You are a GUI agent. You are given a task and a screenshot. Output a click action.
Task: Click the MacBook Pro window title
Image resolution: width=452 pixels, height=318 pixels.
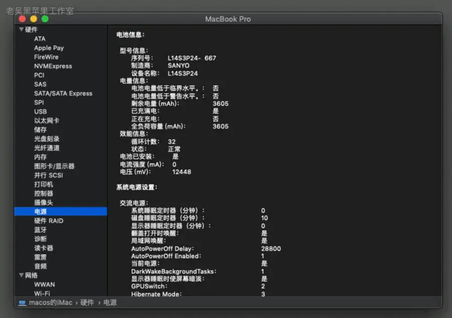(x=228, y=19)
